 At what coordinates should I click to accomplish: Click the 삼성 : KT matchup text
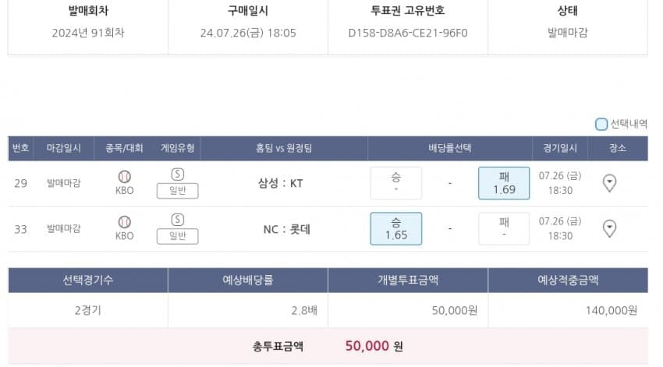point(281,184)
